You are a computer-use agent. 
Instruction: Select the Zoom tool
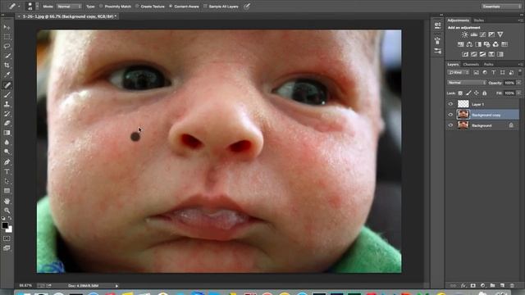click(7, 211)
